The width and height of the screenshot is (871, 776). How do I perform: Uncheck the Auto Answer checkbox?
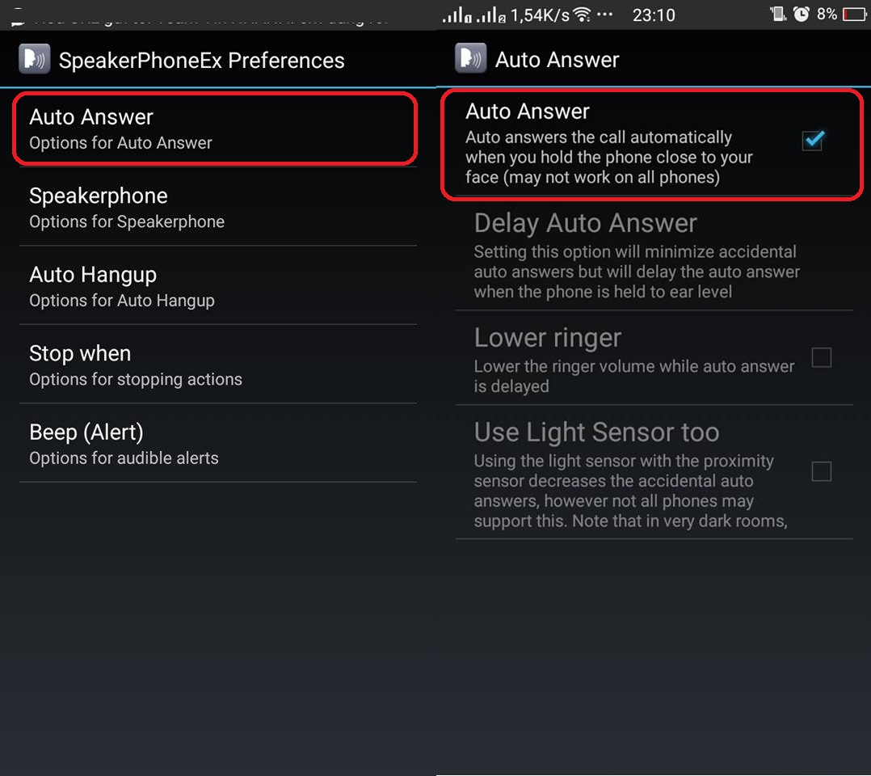point(812,141)
